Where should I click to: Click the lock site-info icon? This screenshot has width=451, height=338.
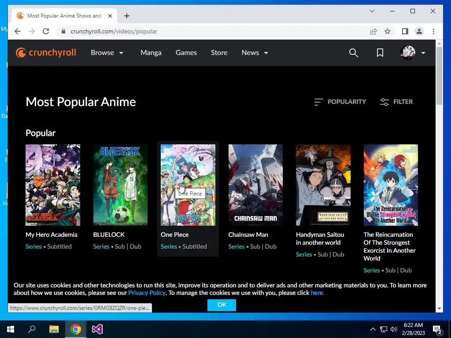tap(63, 31)
